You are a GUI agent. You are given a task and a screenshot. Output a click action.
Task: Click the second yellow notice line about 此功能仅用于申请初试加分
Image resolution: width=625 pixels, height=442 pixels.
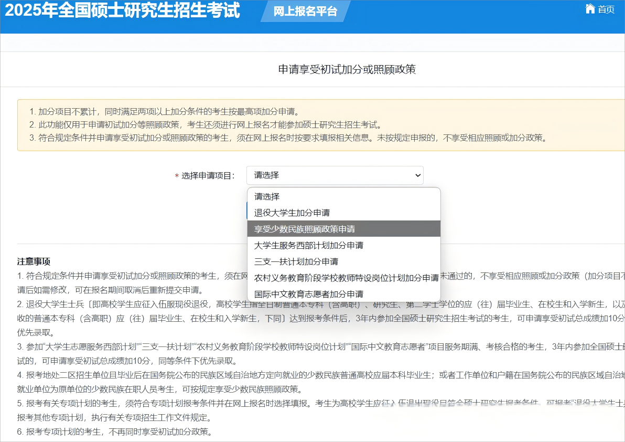point(206,125)
